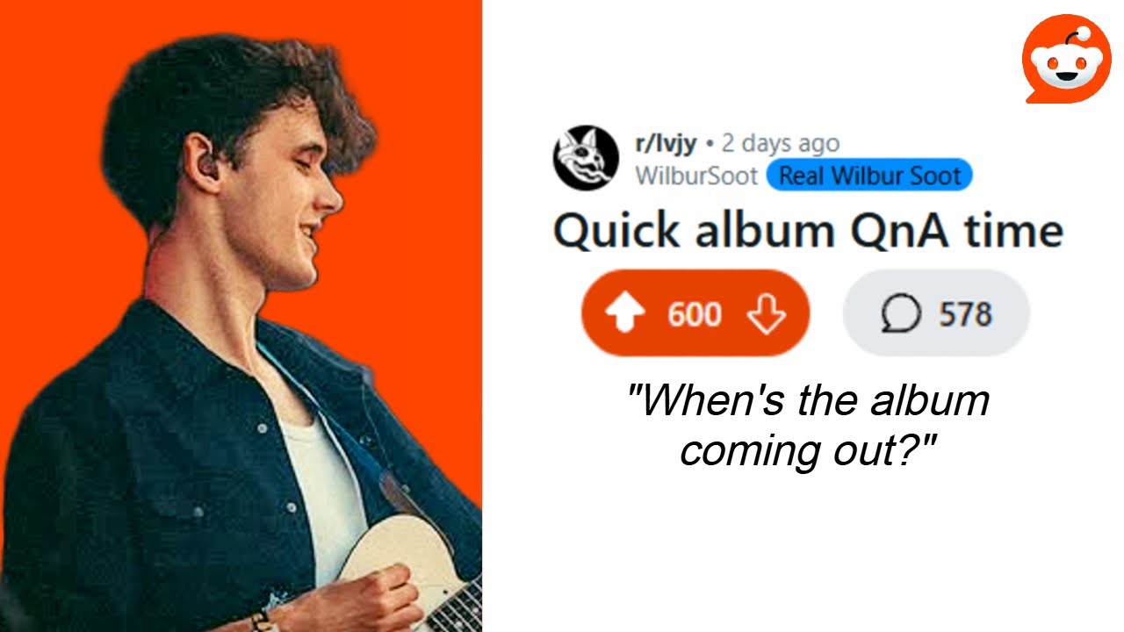Click the "When's the album coming out?" quote
This screenshot has height=632, width=1124.
[808, 426]
